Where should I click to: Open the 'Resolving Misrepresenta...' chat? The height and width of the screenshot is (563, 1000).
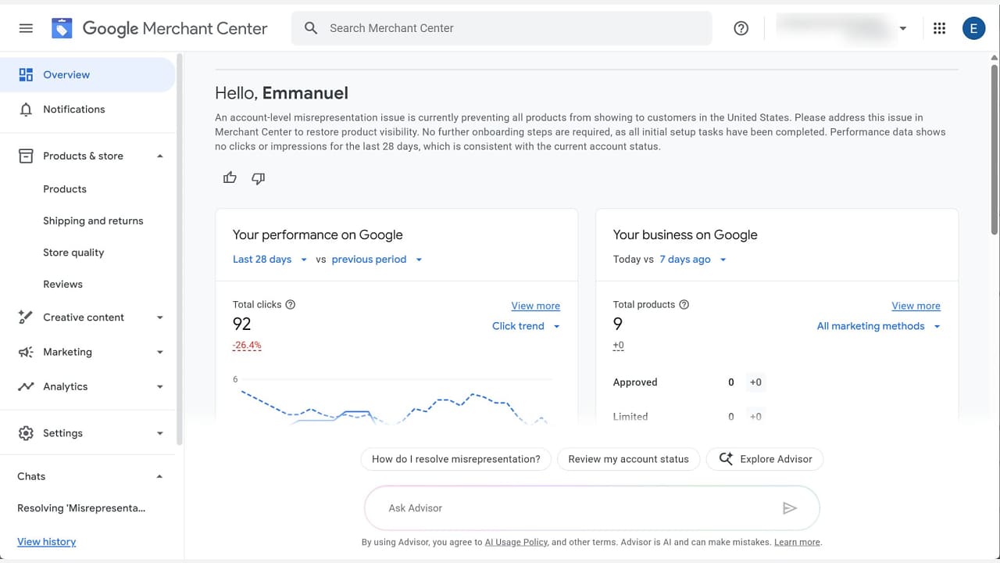[81, 508]
